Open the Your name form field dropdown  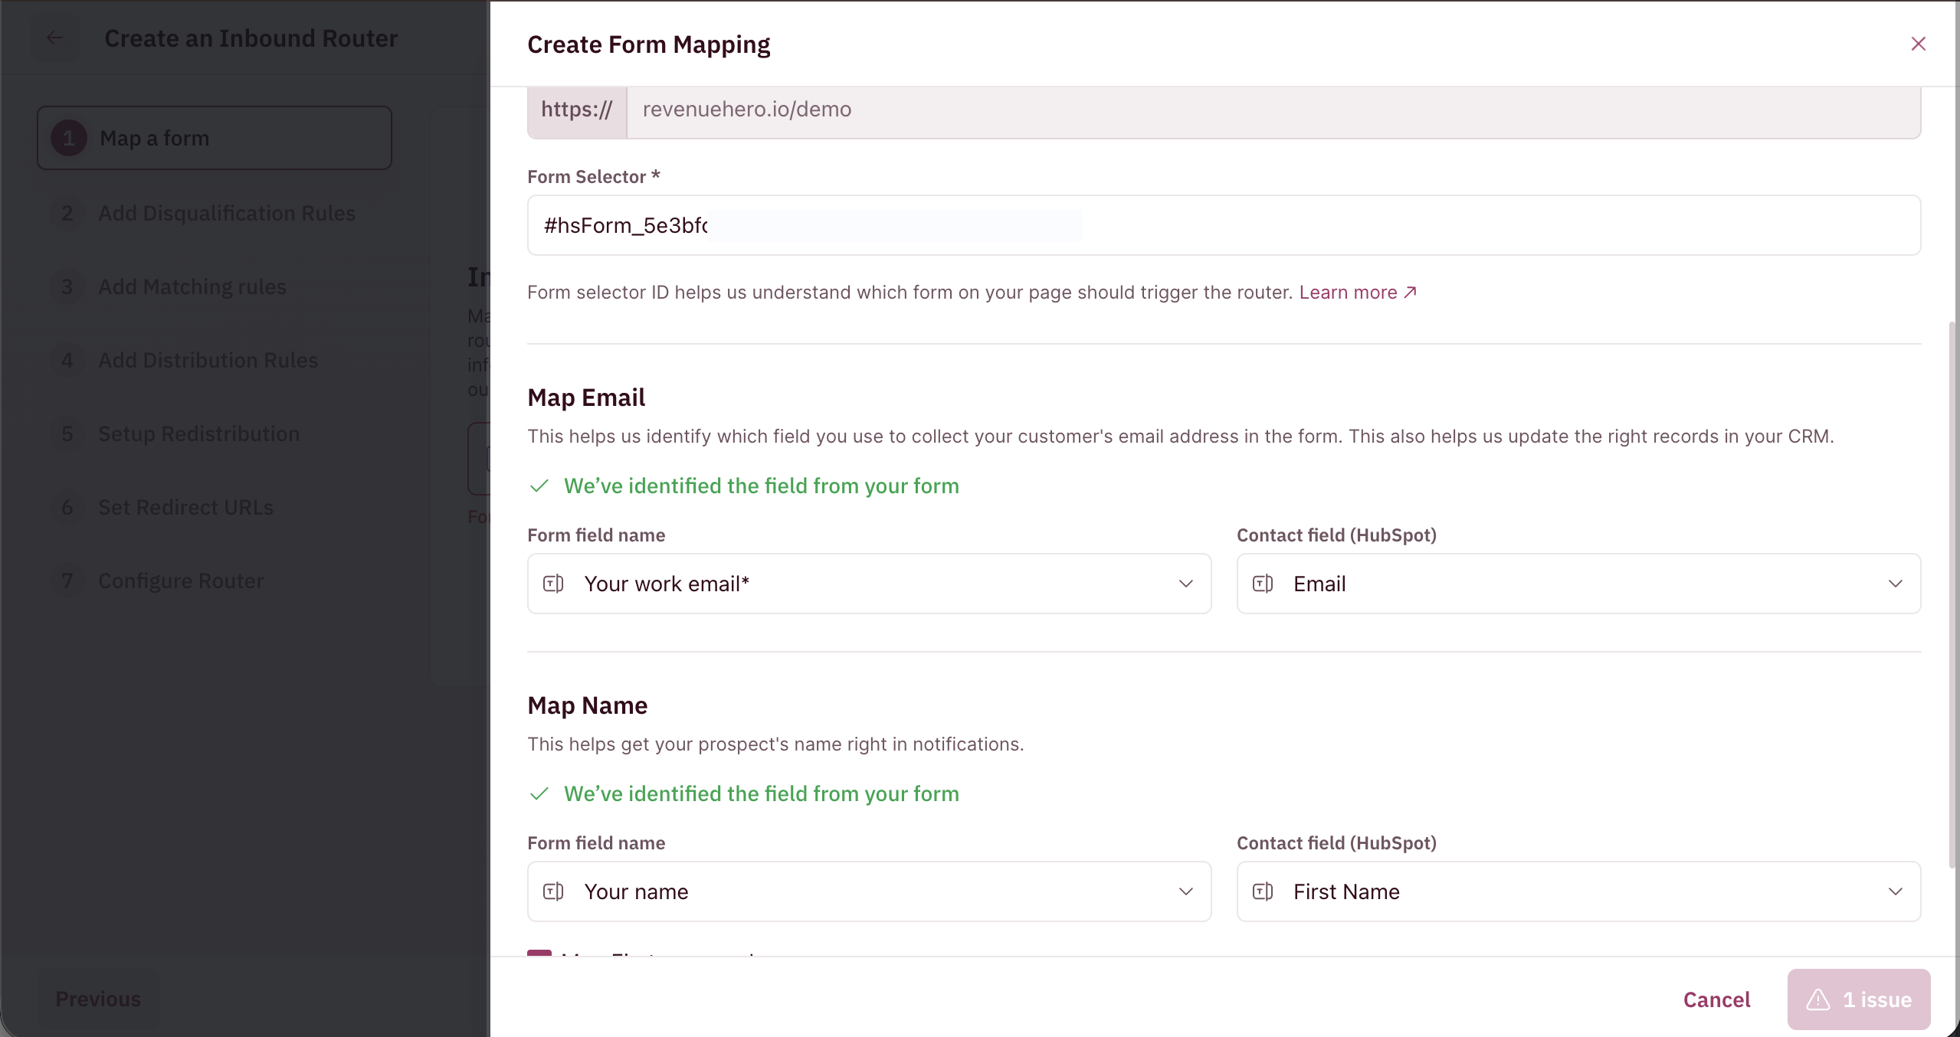(x=869, y=891)
